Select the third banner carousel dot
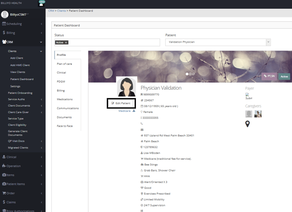 coord(194,74)
